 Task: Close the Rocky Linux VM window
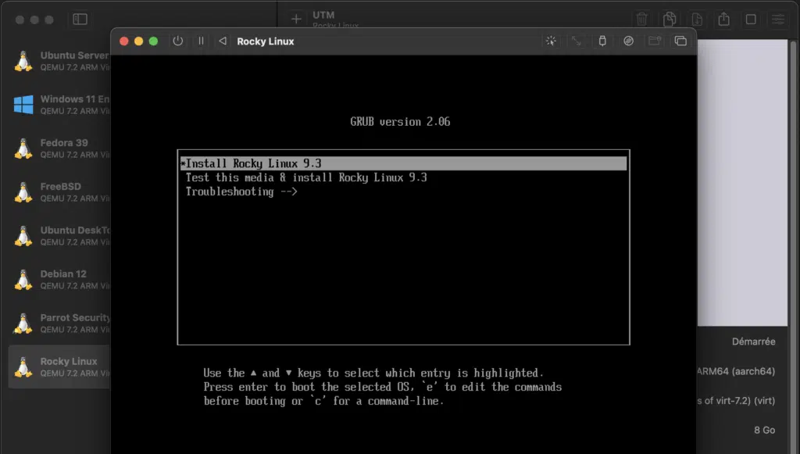[x=124, y=41]
